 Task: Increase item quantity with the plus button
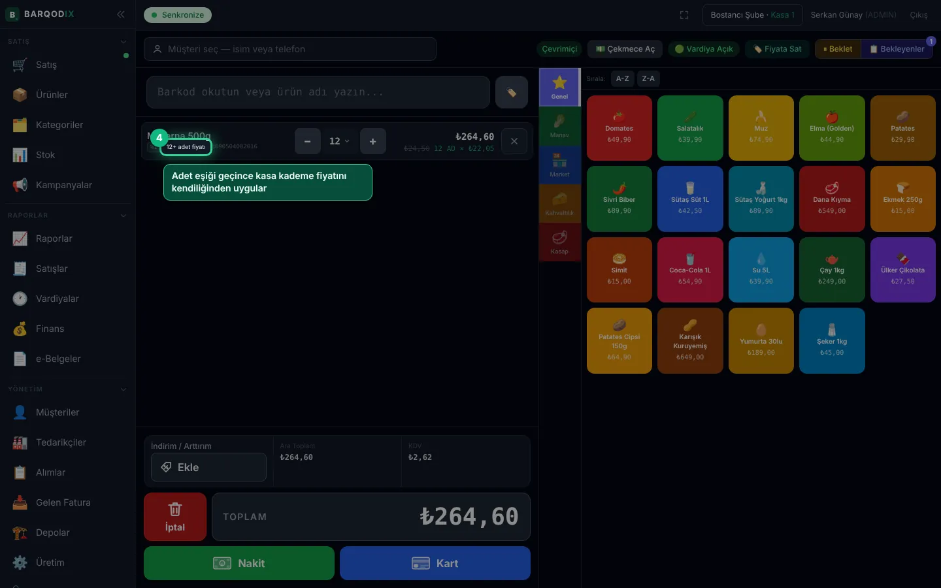pyautogui.click(x=372, y=141)
